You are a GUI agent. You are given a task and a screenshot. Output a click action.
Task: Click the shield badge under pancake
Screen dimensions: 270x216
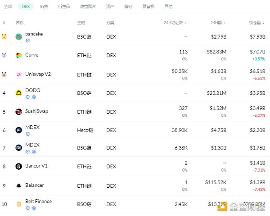point(28,40)
